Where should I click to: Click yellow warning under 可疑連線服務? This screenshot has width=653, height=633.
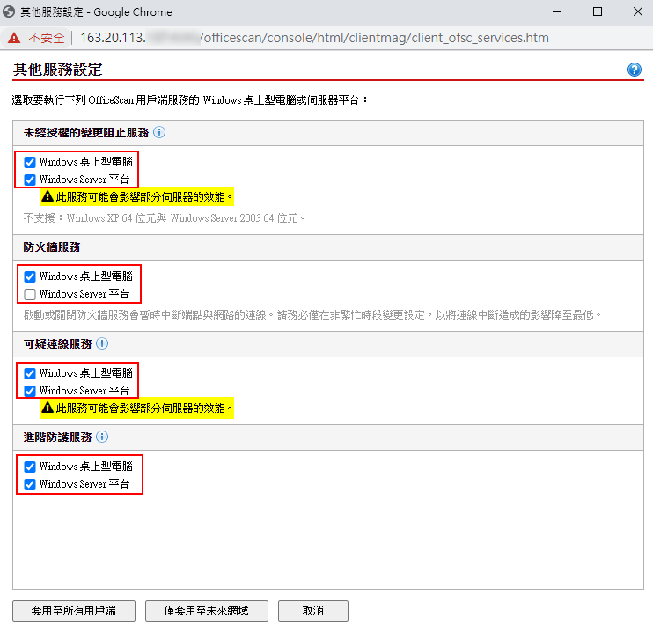(137, 408)
